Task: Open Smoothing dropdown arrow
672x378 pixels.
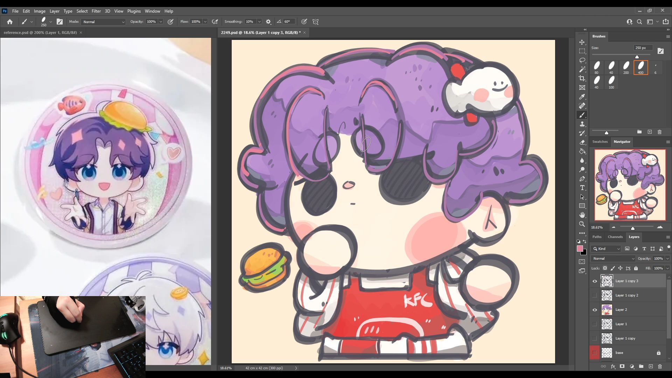Action: 259,22
